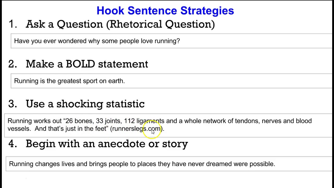
Task: Click the number 1 list marker
Action: 12,24
